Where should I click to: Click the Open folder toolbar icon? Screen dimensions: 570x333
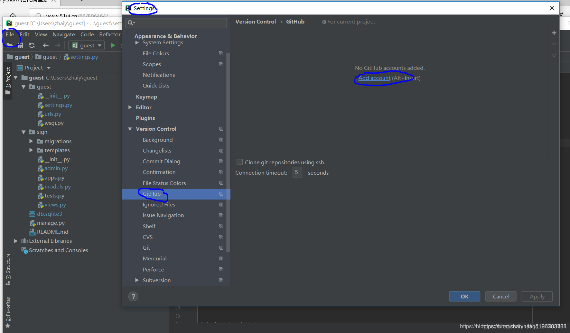click(x=10, y=45)
